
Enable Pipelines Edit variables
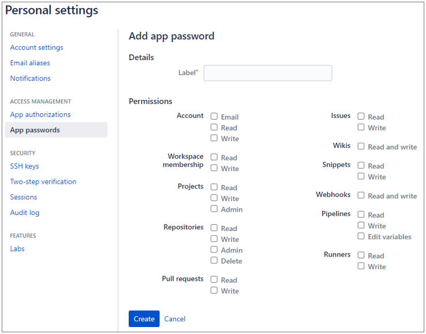[361, 236]
